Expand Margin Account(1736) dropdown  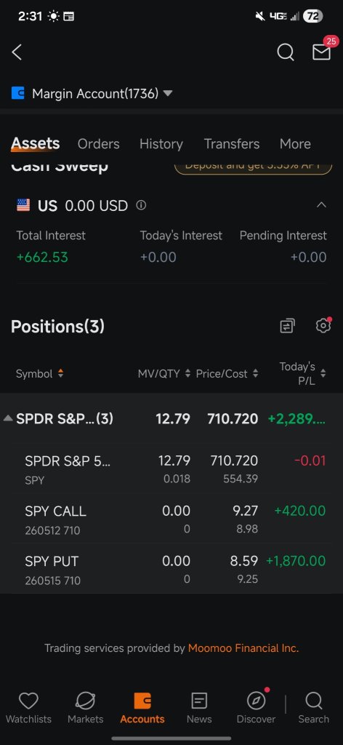(x=92, y=94)
